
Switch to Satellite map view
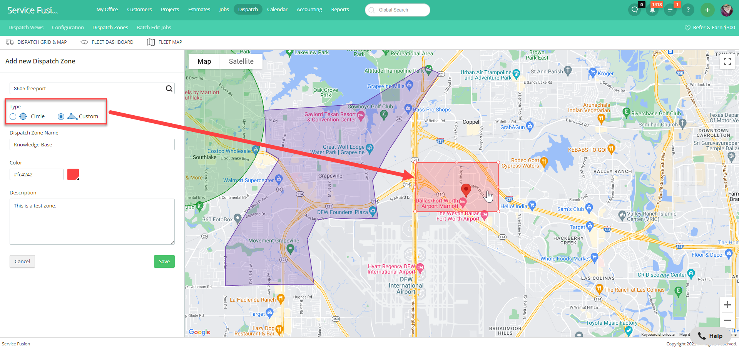(x=241, y=61)
